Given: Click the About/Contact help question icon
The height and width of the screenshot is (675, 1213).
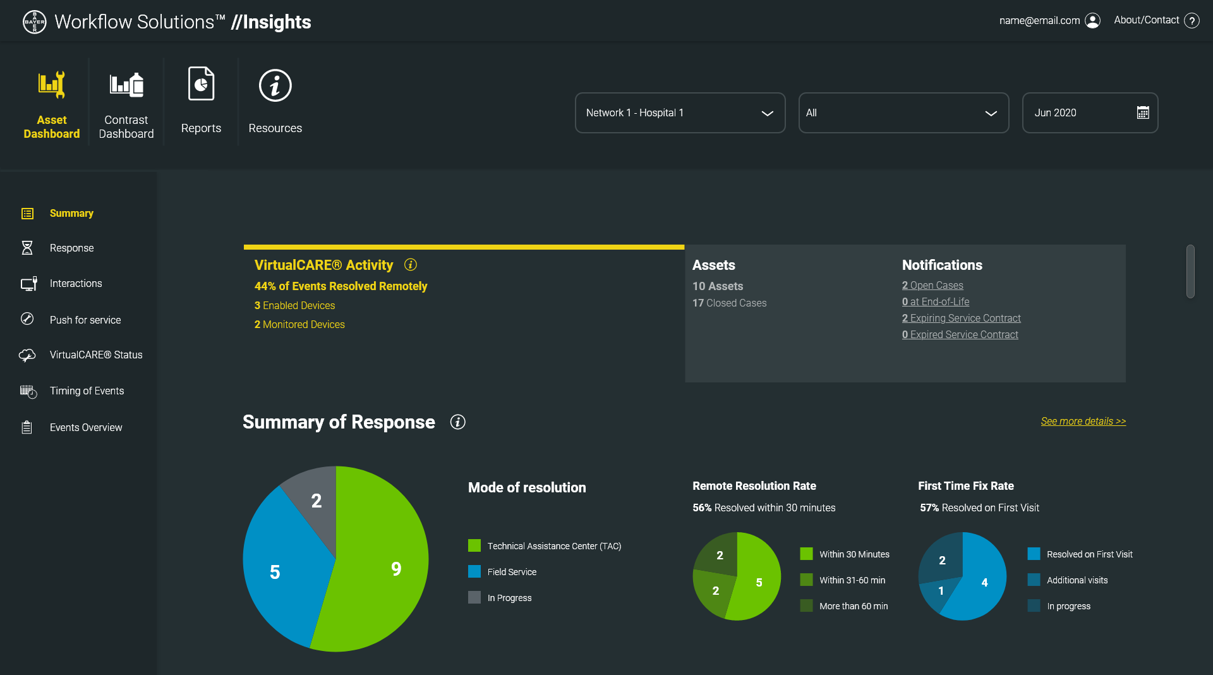Looking at the screenshot, I should (1192, 21).
